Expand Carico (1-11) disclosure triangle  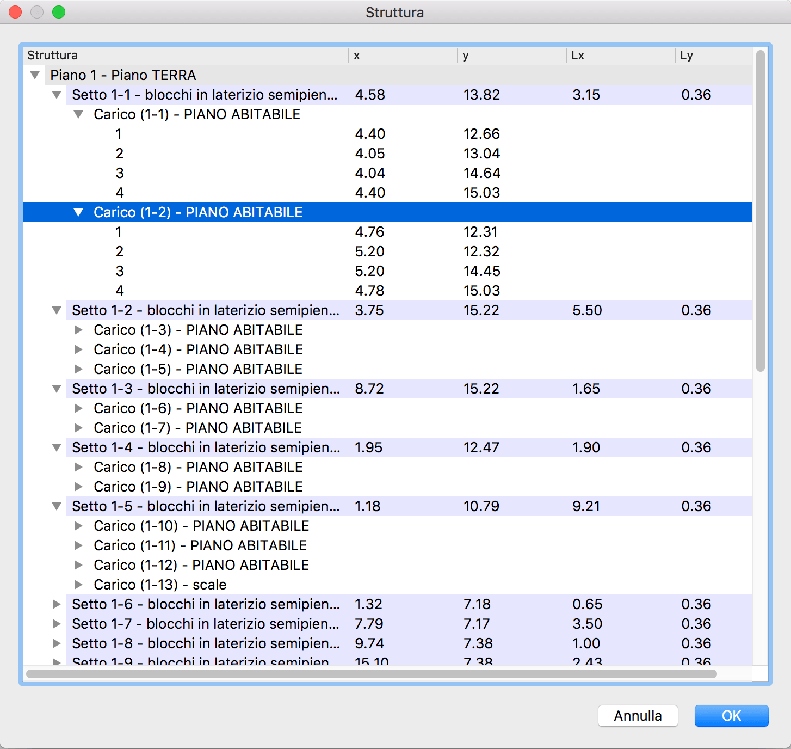[x=78, y=545]
